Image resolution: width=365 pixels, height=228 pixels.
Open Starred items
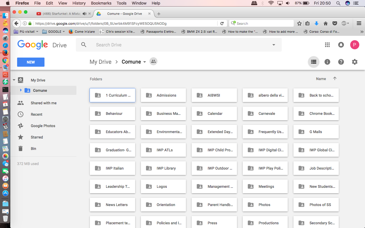pos(37,137)
